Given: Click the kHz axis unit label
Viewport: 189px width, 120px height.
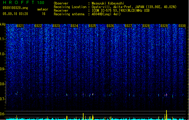Looking at the screenshot, I should pyautogui.click(x=3, y=24).
